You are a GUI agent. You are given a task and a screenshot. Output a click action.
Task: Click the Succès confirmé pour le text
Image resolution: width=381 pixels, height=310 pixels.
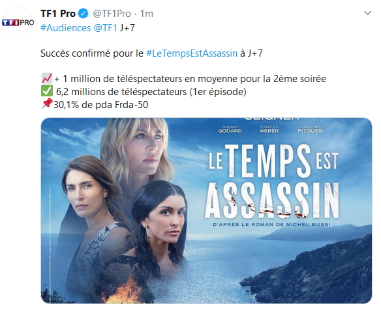[x=92, y=53]
